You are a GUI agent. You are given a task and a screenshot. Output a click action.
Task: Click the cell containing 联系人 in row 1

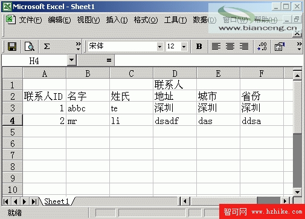175,85
